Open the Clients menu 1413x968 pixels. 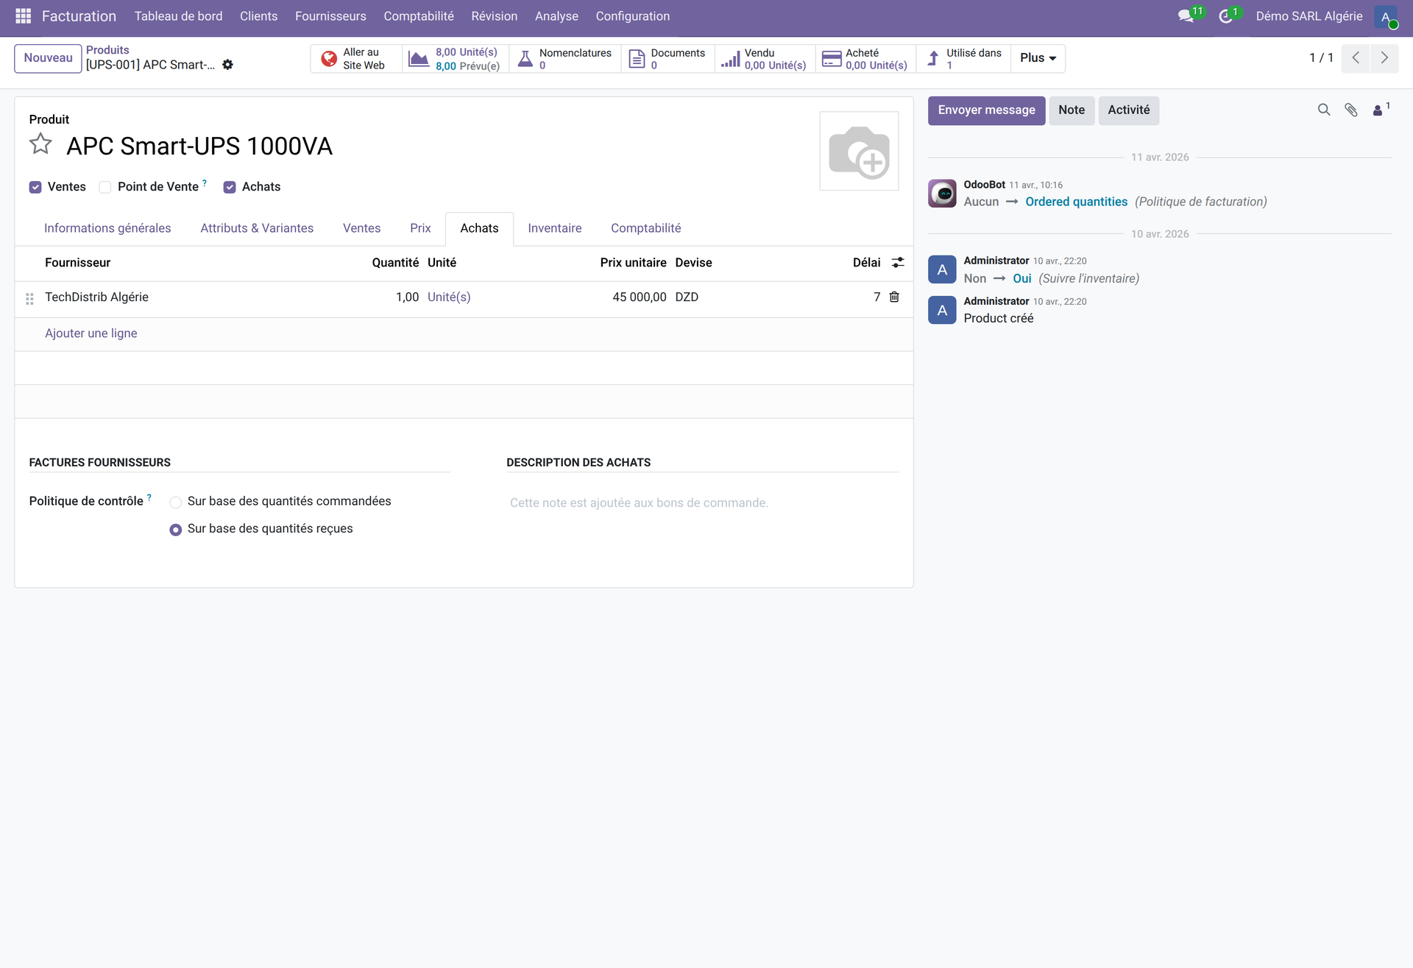pos(258,16)
